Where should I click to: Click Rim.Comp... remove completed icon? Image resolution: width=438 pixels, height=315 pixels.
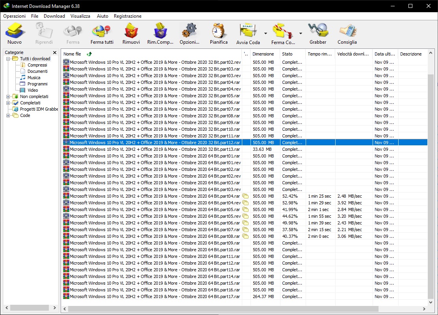pyautogui.click(x=160, y=31)
